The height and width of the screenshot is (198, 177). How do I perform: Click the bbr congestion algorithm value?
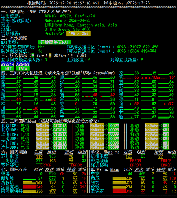coord(41,47)
